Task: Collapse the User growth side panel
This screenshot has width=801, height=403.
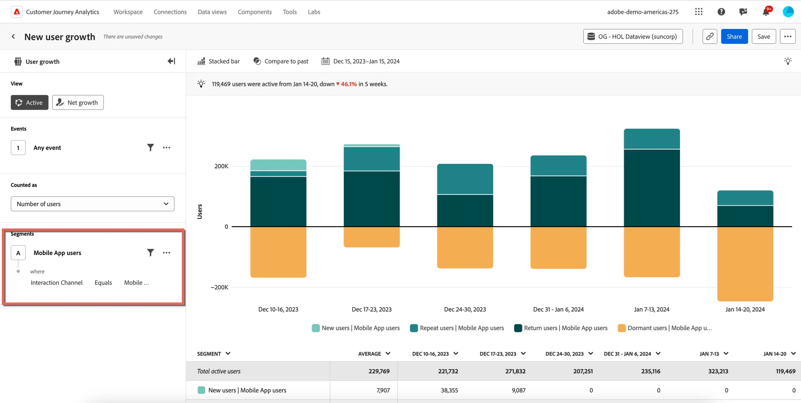Action: click(x=171, y=61)
